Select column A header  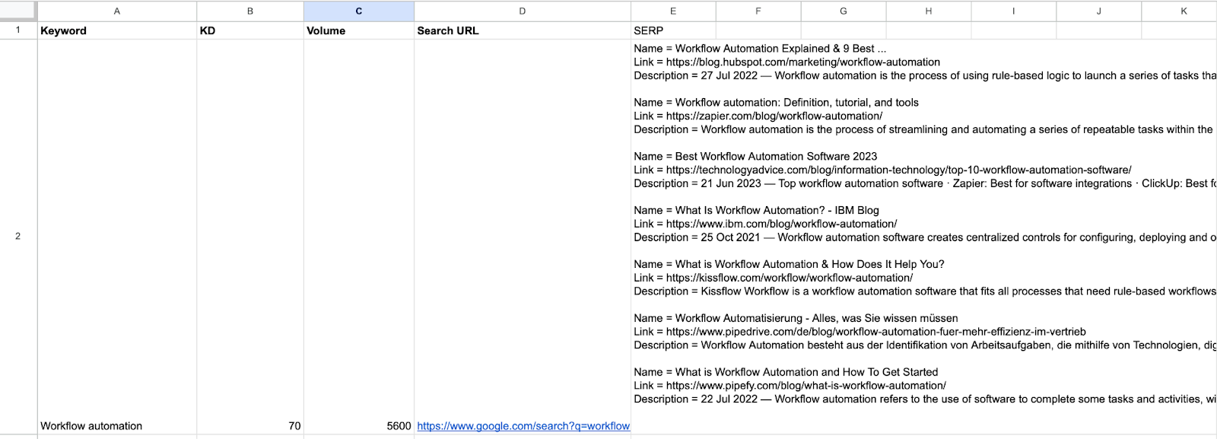click(117, 11)
